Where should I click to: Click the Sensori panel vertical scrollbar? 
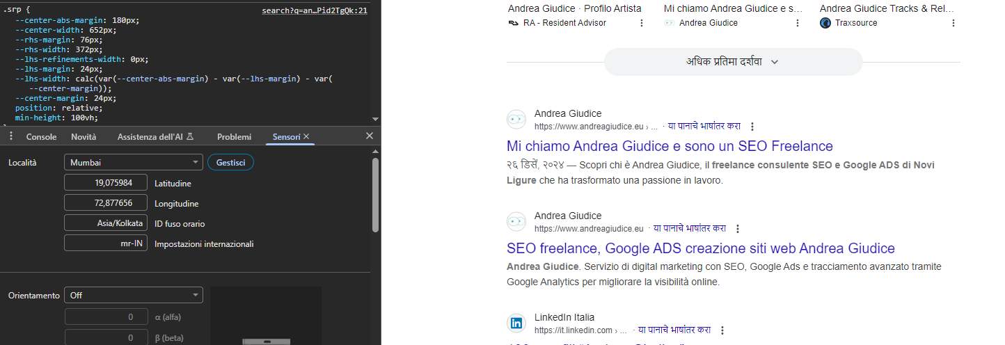tap(376, 195)
